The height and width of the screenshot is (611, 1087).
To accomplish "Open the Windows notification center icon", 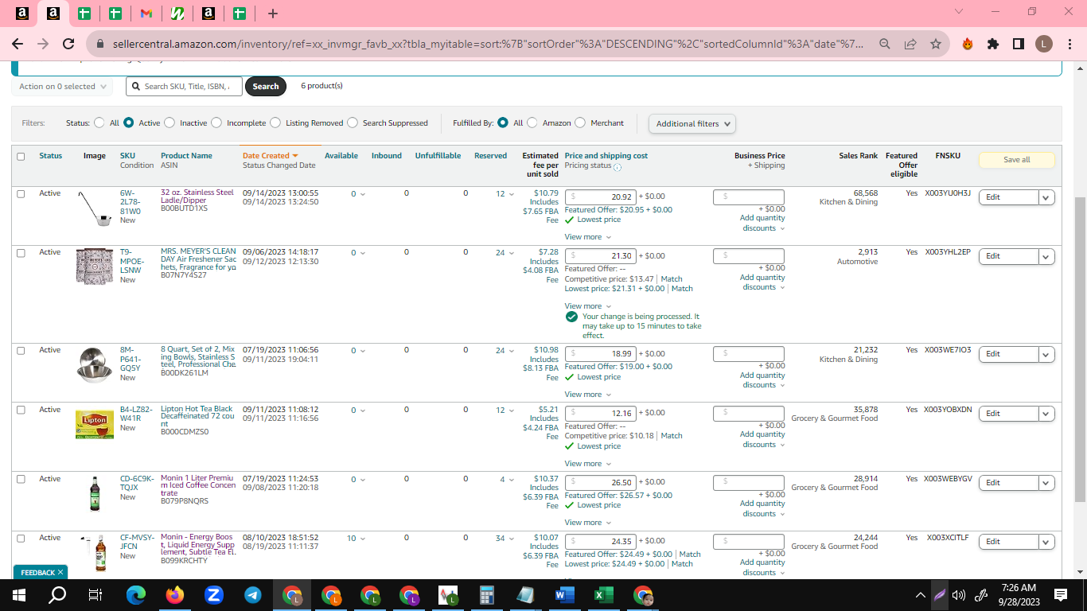I will [x=1061, y=594].
